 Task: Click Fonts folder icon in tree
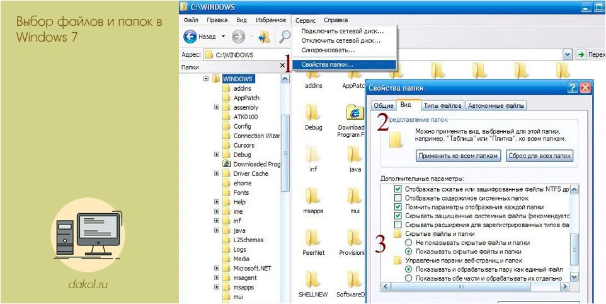[x=227, y=192]
